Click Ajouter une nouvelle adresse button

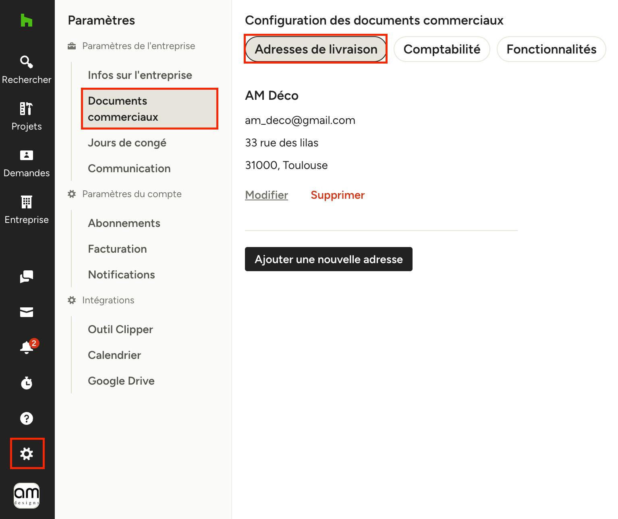329,259
